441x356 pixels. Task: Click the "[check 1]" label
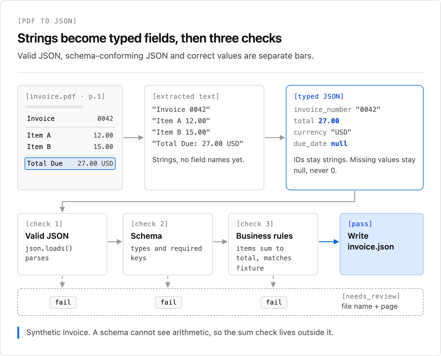[44, 224]
